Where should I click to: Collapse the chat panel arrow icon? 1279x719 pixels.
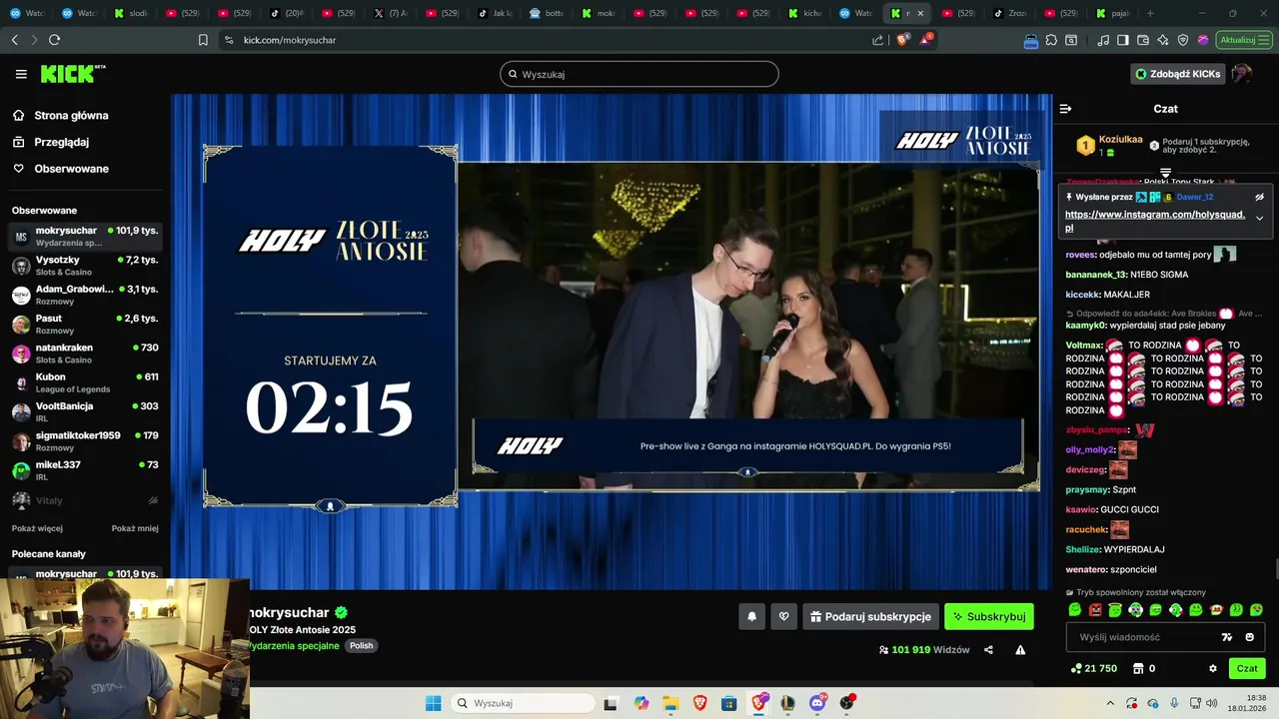coord(1065,109)
